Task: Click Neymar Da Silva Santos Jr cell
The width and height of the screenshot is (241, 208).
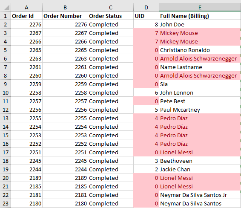Action: tap(200, 195)
